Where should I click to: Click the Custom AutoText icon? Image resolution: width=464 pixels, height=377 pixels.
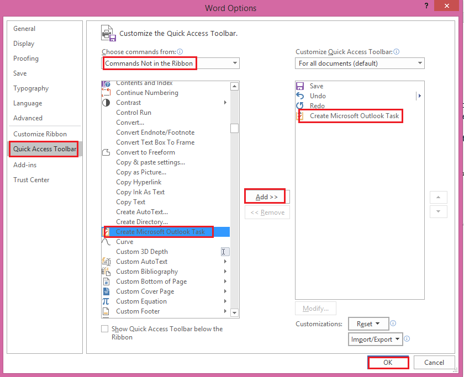(x=106, y=262)
